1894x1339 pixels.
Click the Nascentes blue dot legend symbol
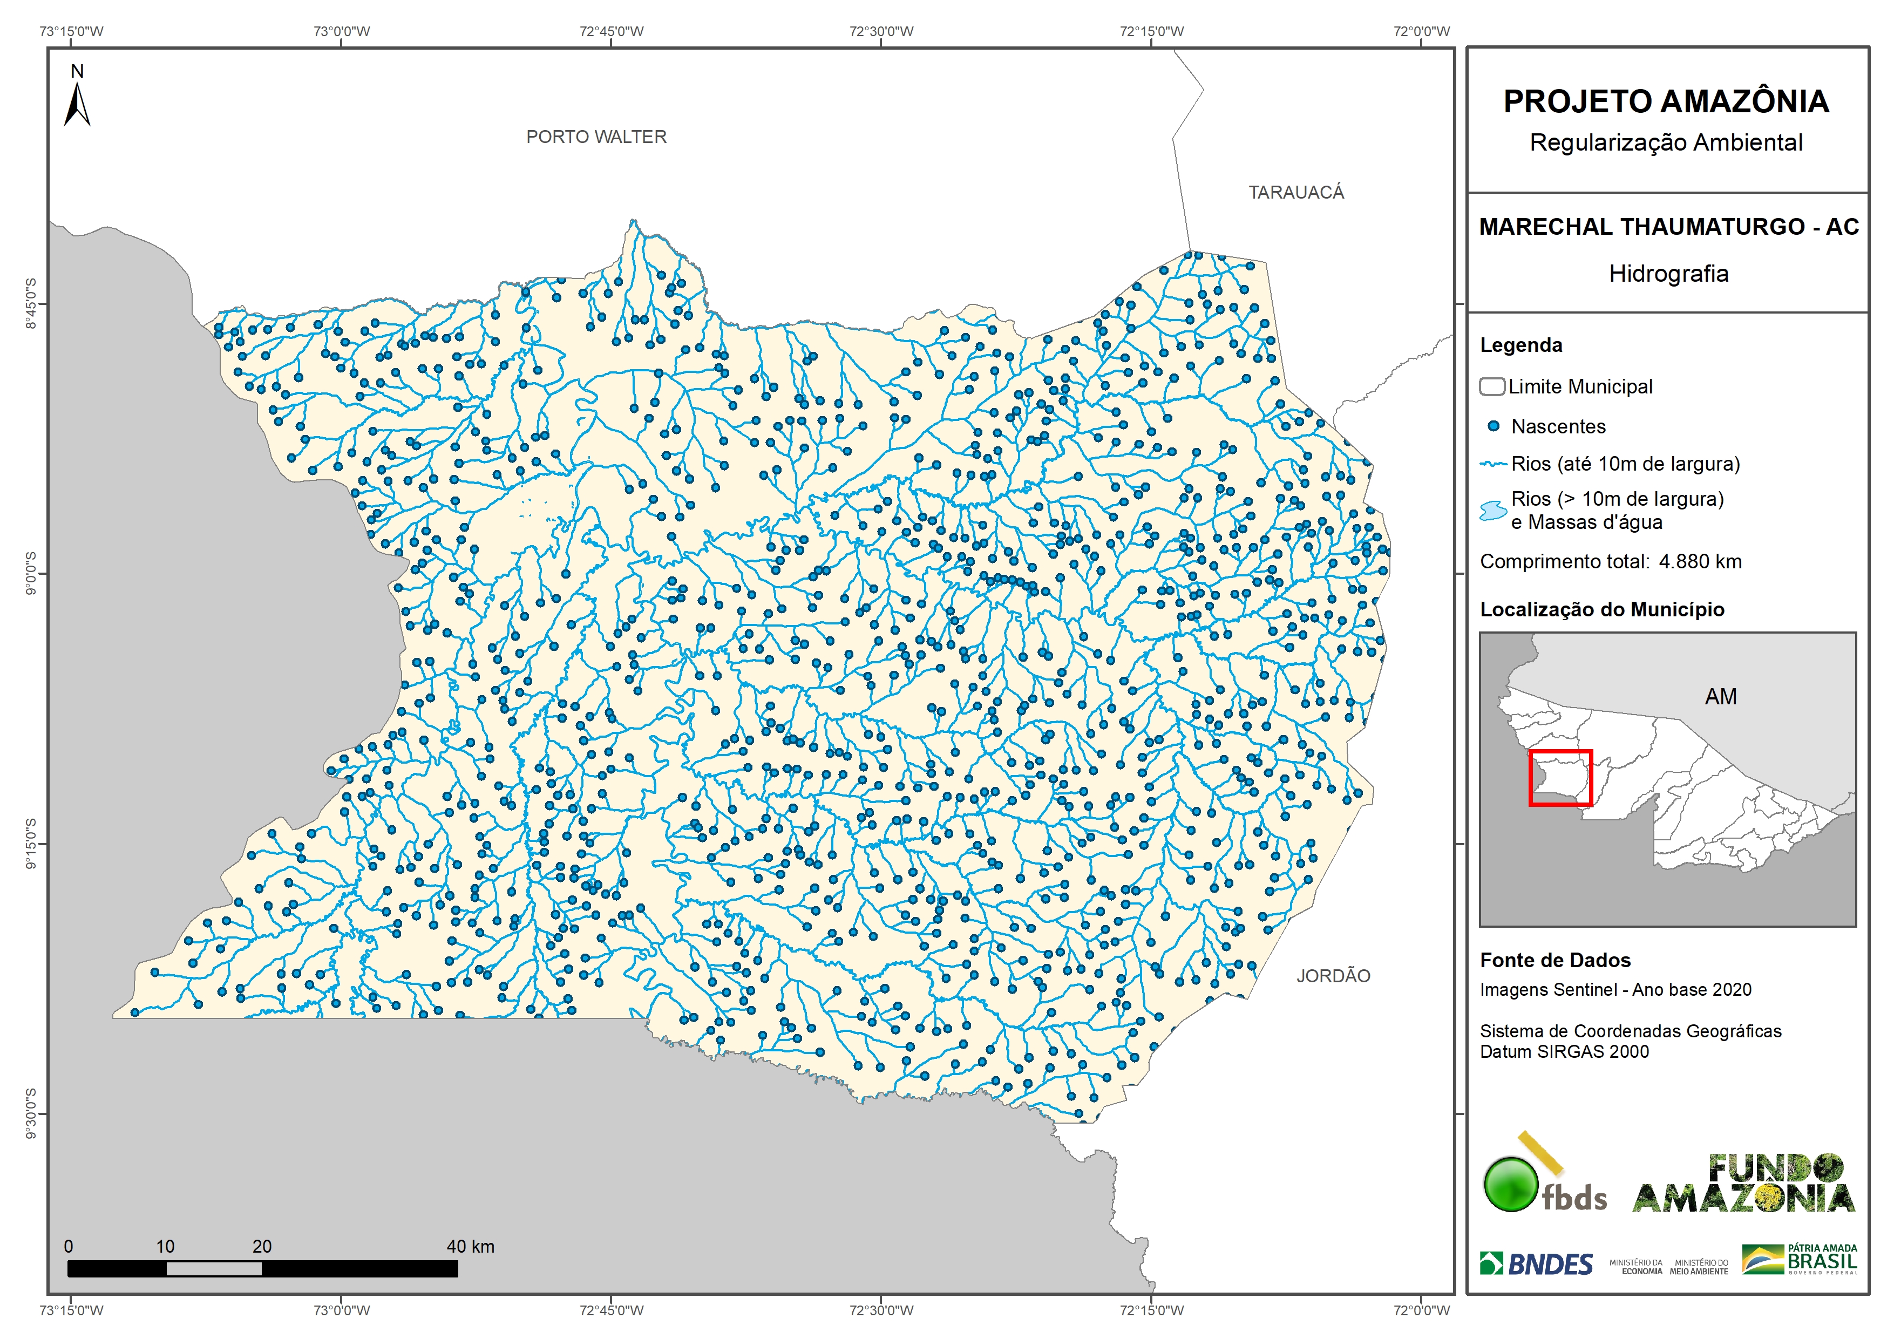tap(1493, 426)
